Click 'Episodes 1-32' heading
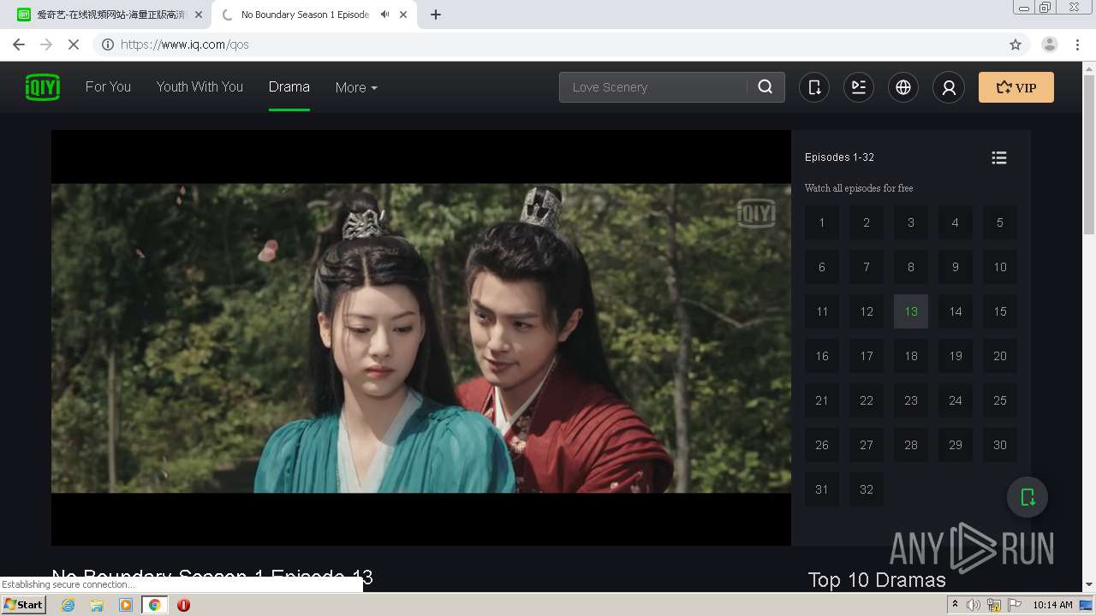 (x=839, y=157)
